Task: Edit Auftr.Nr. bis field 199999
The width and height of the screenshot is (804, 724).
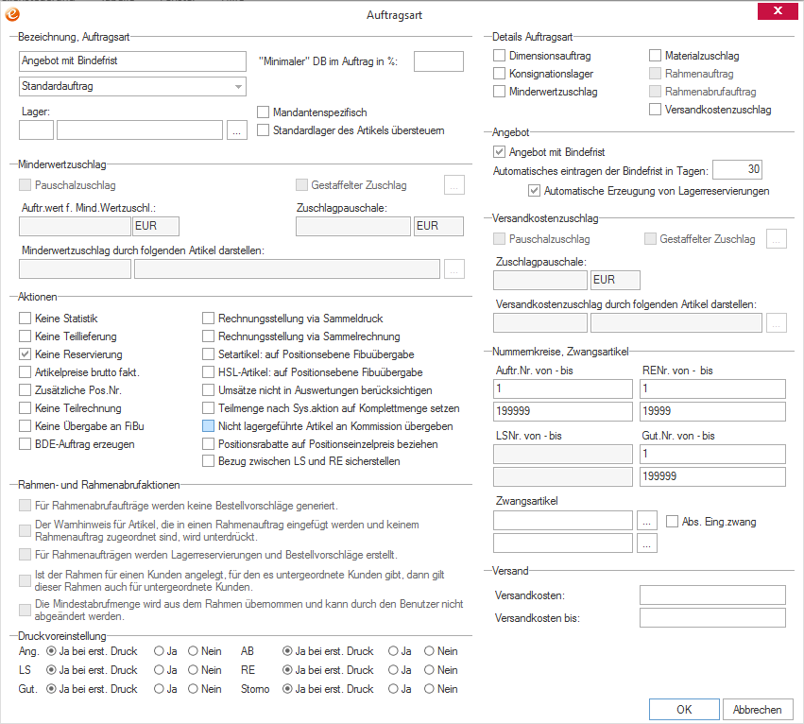Action: tap(562, 411)
